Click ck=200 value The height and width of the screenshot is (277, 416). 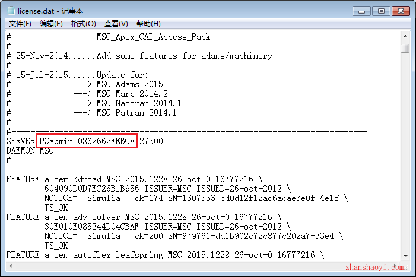149,236
